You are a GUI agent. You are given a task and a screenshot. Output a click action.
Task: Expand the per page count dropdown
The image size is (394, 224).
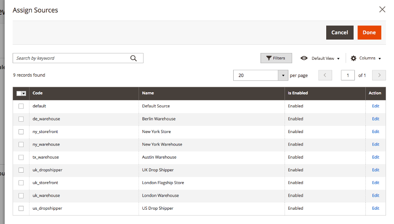point(283,75)
